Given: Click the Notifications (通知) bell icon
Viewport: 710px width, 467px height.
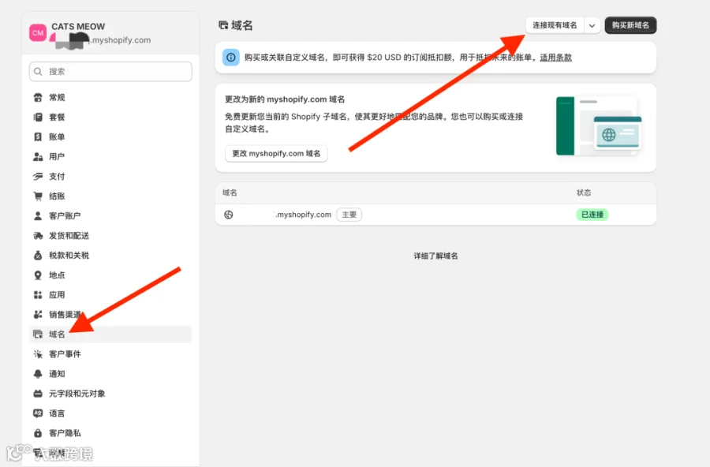Looking at the screenshot, I should point(38,374).
